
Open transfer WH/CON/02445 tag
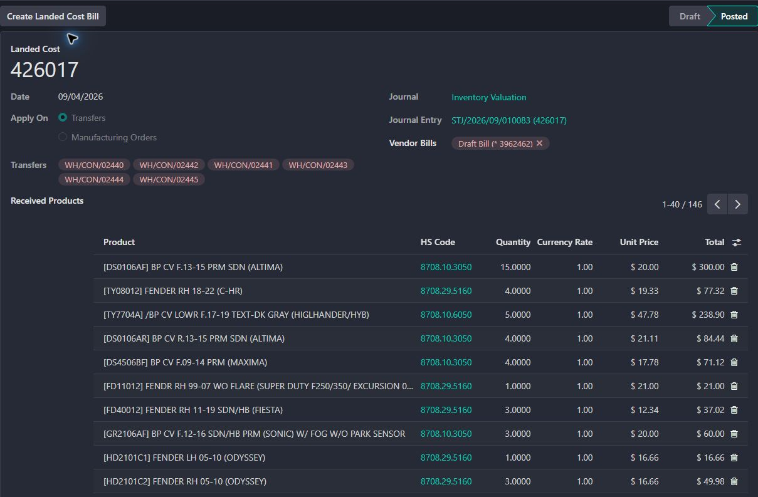(169, 179)
